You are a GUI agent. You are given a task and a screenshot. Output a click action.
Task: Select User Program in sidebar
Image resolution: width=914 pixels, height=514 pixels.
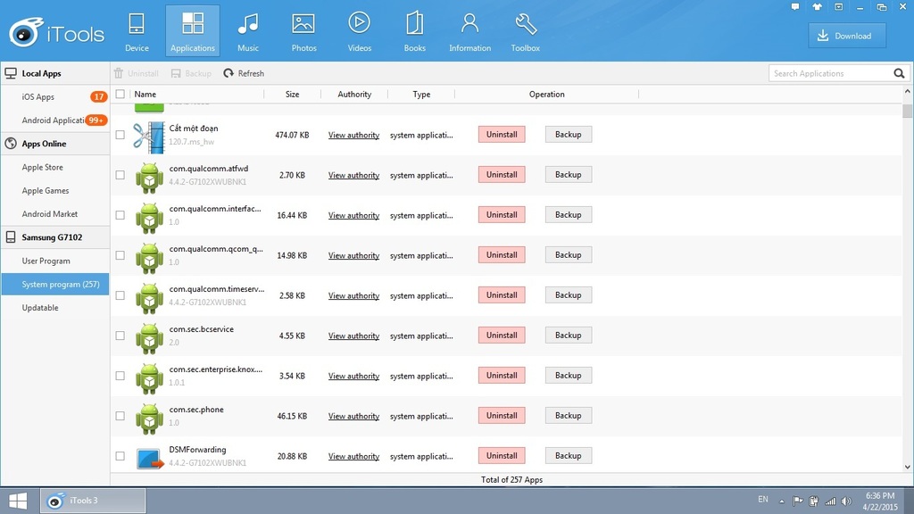click(54, 261)
